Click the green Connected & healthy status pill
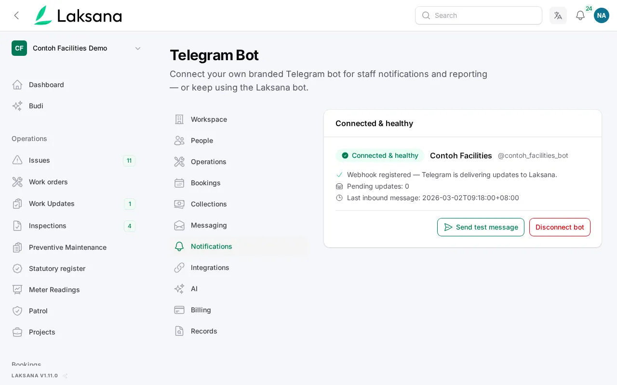 [x=380, y=155]
